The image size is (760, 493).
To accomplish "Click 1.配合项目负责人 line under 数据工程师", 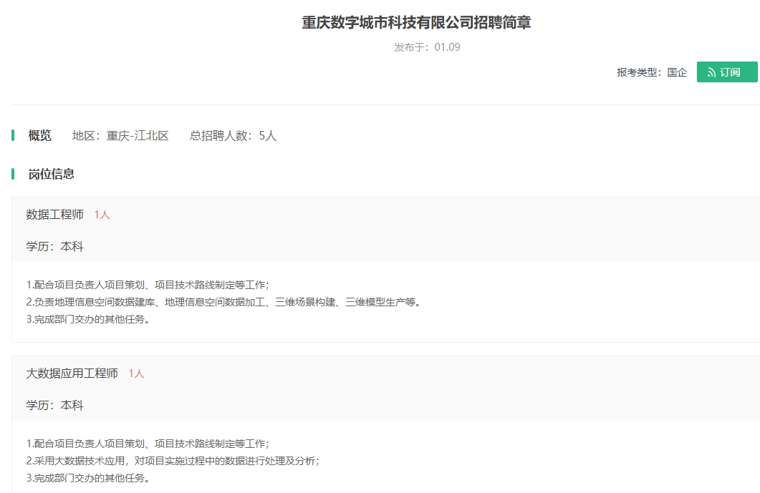I will coord(148,285).
